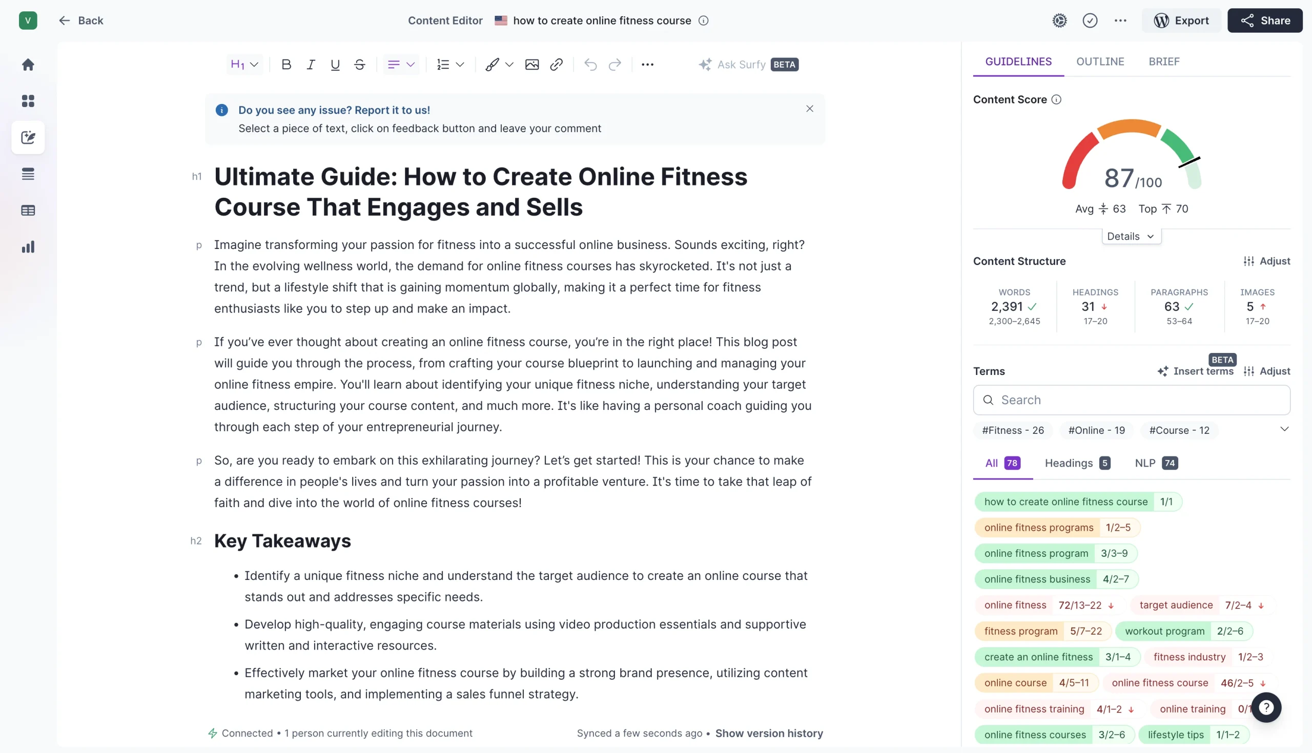Open Show version history link

click(x=769, y=734)
